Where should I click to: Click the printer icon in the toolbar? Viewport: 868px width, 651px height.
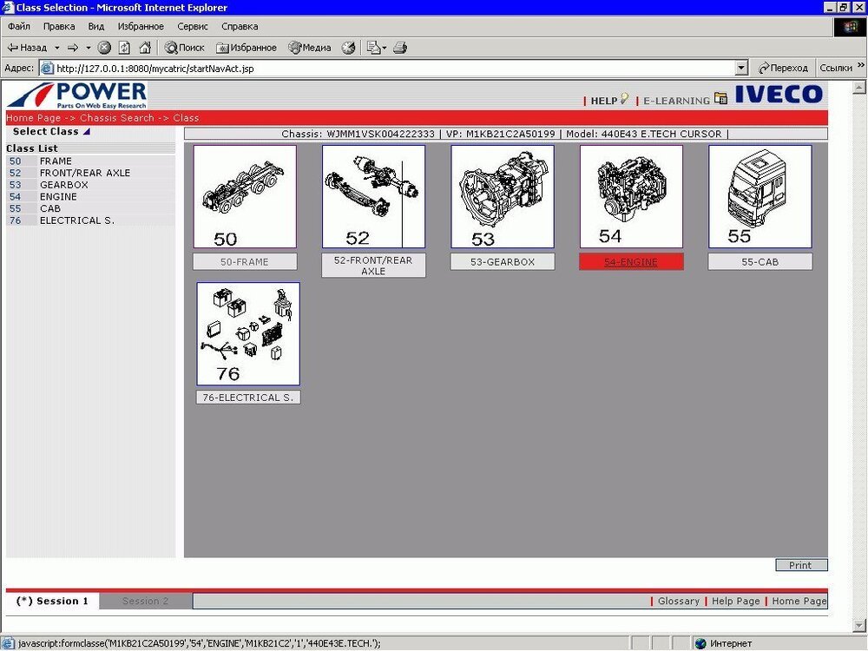coord(400,48)
